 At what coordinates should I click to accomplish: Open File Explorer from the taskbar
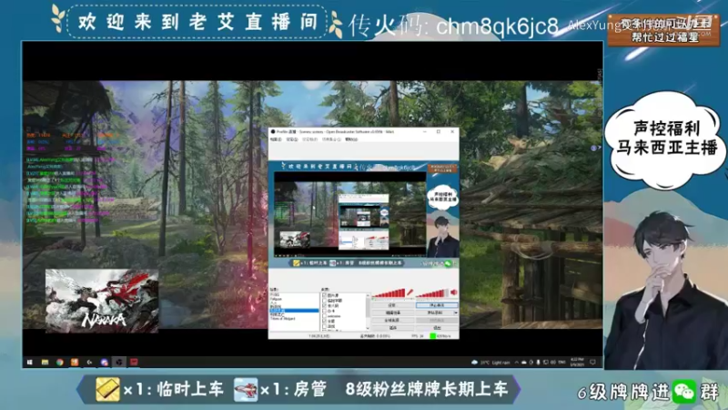pyautogui.click(x=45, y=362)
